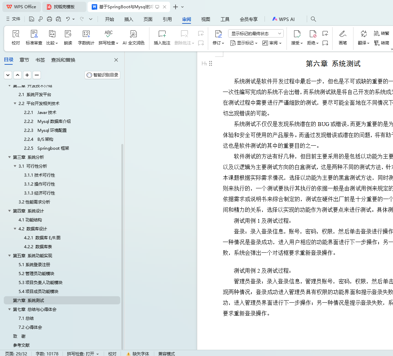Open the 显示标记的最终状态 dropdown

pyautogui.click(x=256, y=33)
